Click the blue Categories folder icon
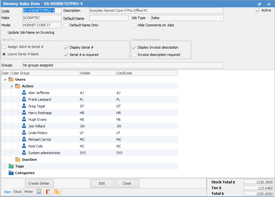The image size is (275, 197). pos(11,173)
